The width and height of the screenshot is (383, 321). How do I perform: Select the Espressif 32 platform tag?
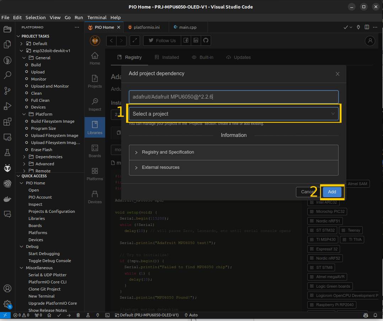coord(324,249)
